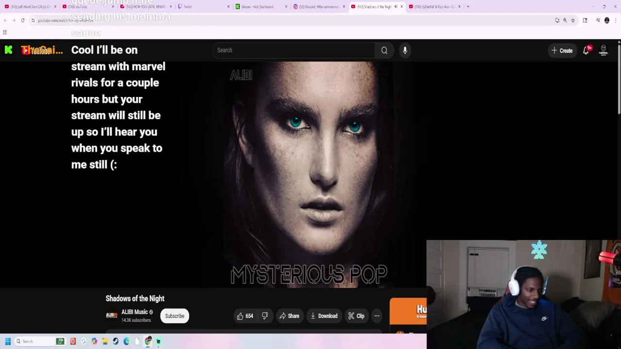Click the Clip scissors button
The width and height of the screenshot is (621, 349).
[x=356, y=316]
